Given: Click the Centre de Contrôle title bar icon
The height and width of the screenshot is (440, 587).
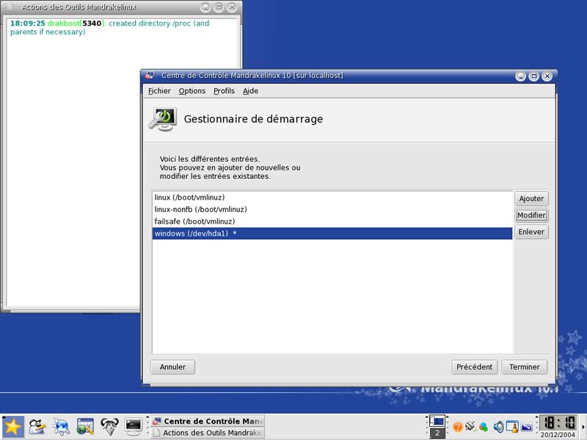Looking at the screenshot, I should (150, 76).
